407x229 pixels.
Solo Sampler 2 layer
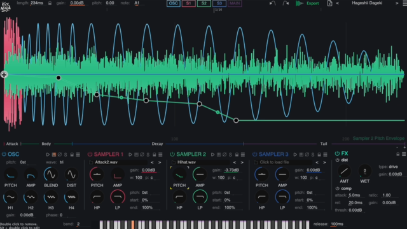pyautogui.click(x=230, y=155)
